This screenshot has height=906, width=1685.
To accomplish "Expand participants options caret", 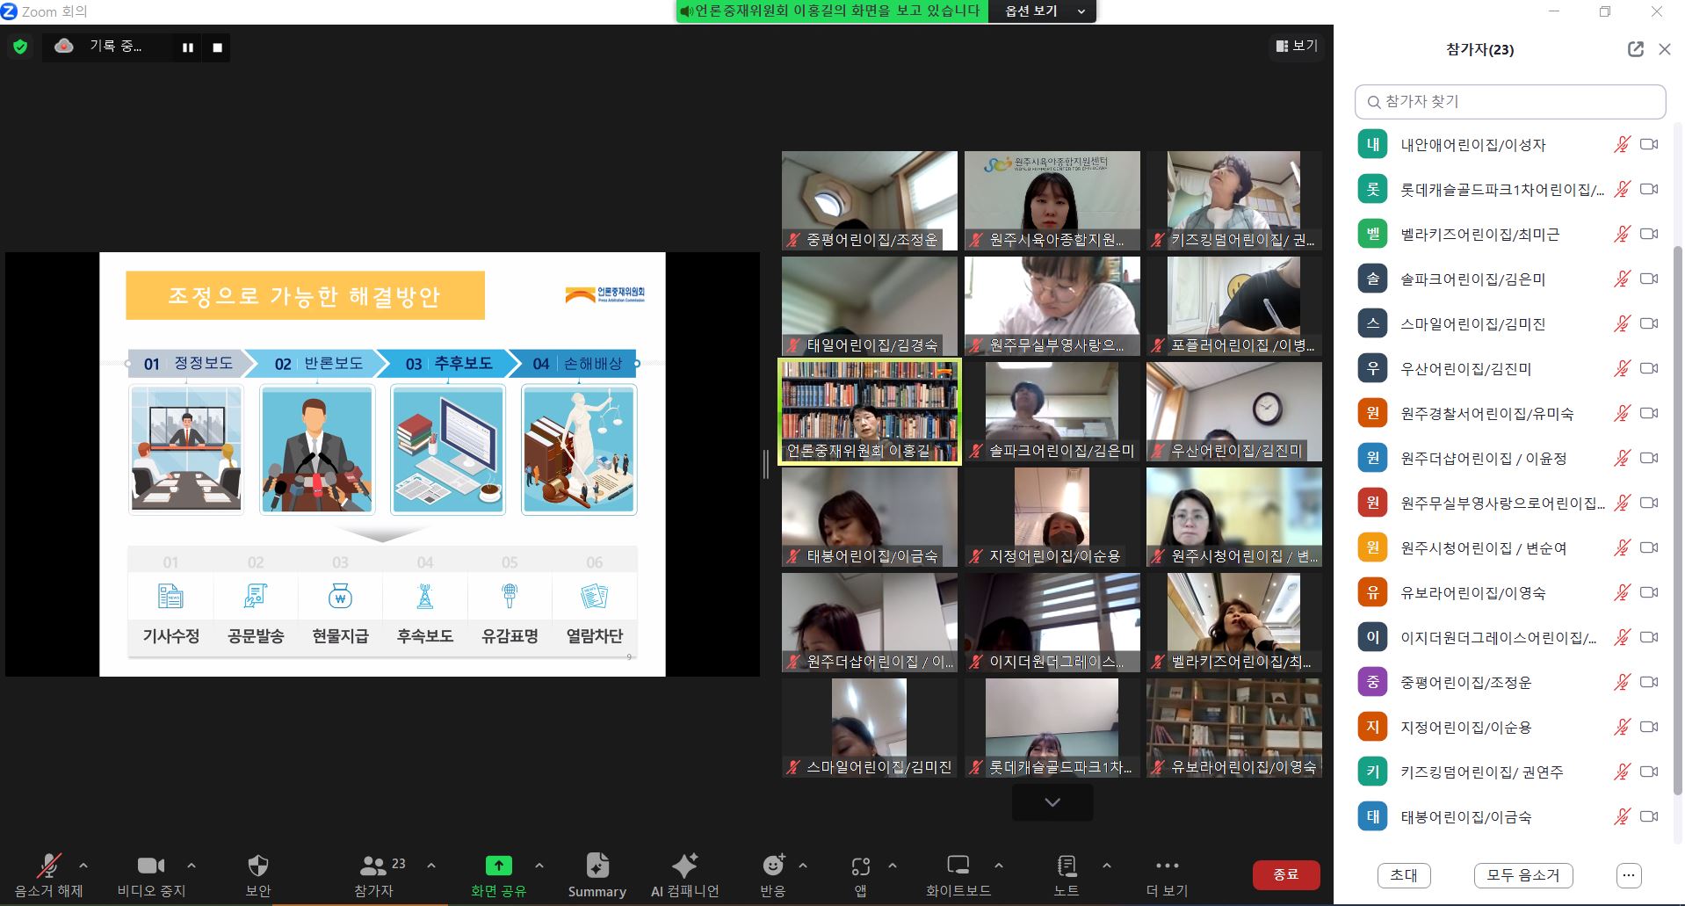I will [x=431, y=866].
